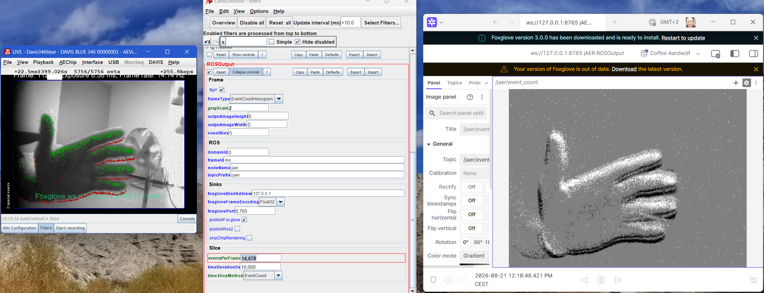
Task: Toggle Foxglove's left sidebar icon
Action: pyautogui.click(x=735, y=54)
